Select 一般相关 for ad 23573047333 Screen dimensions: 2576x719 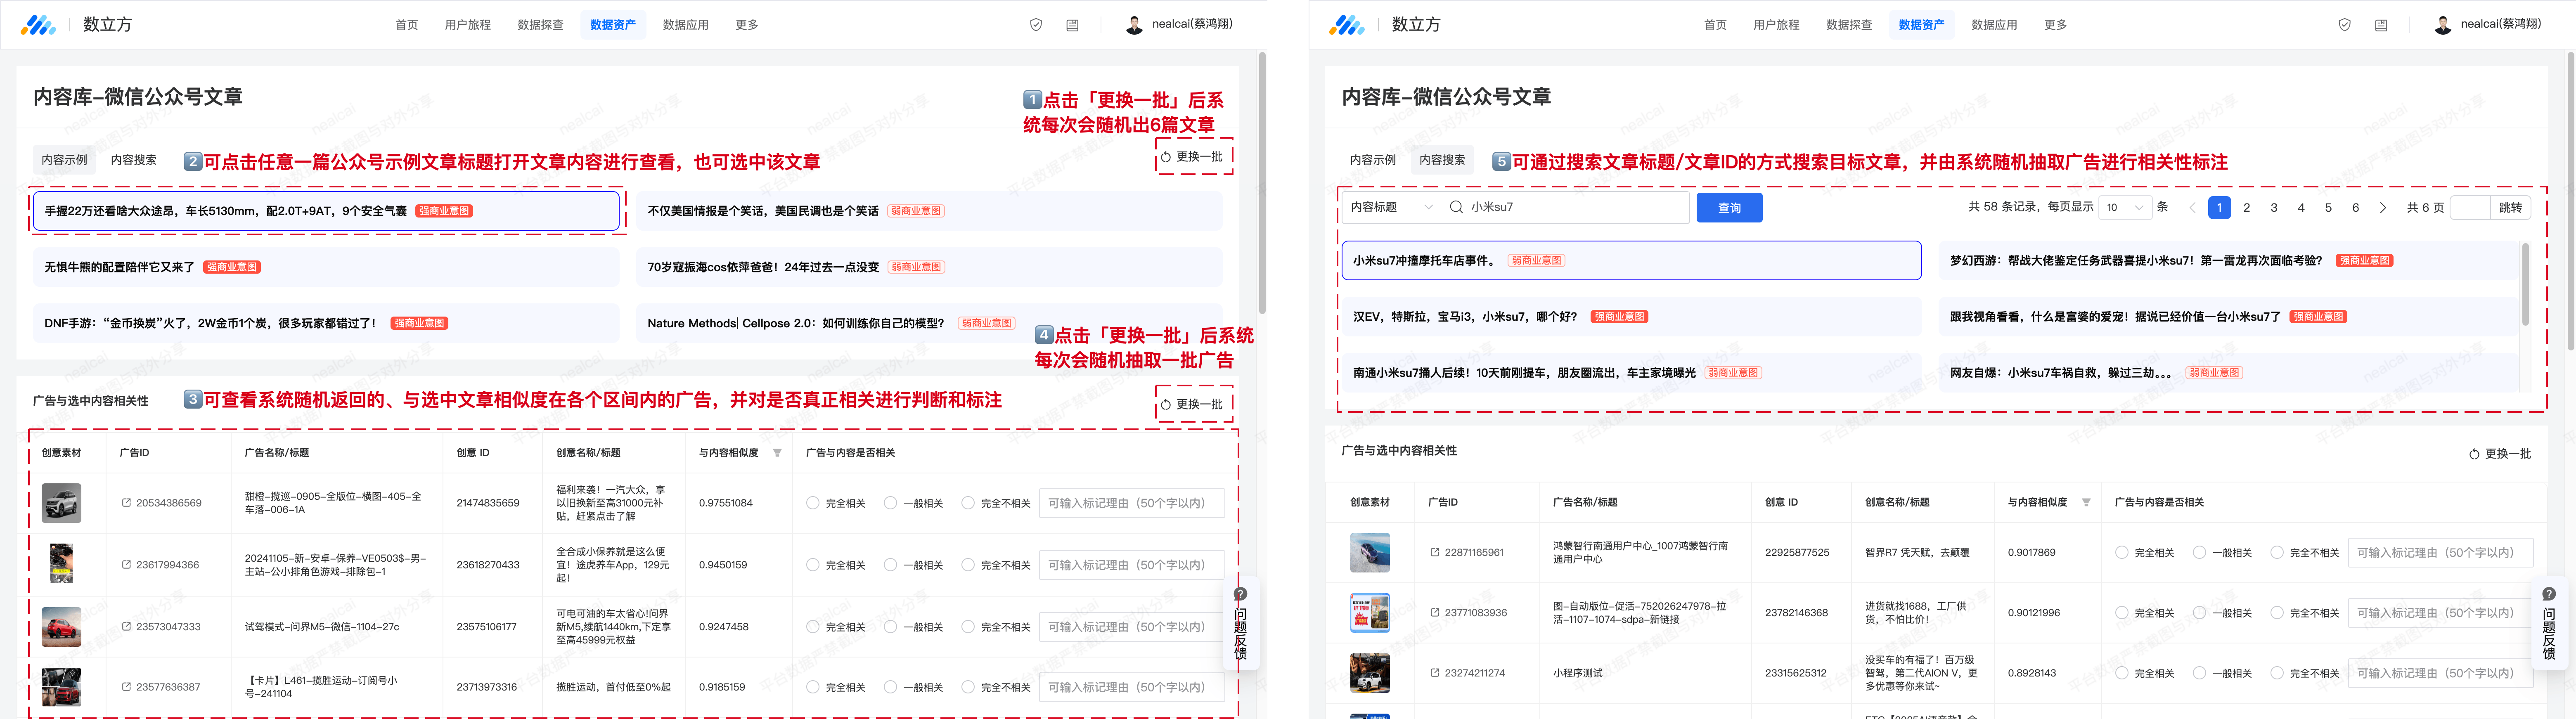point(890,627)
